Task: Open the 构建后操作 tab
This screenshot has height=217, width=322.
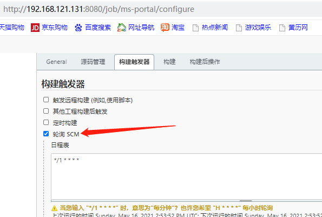Action: tap(205, 62)
